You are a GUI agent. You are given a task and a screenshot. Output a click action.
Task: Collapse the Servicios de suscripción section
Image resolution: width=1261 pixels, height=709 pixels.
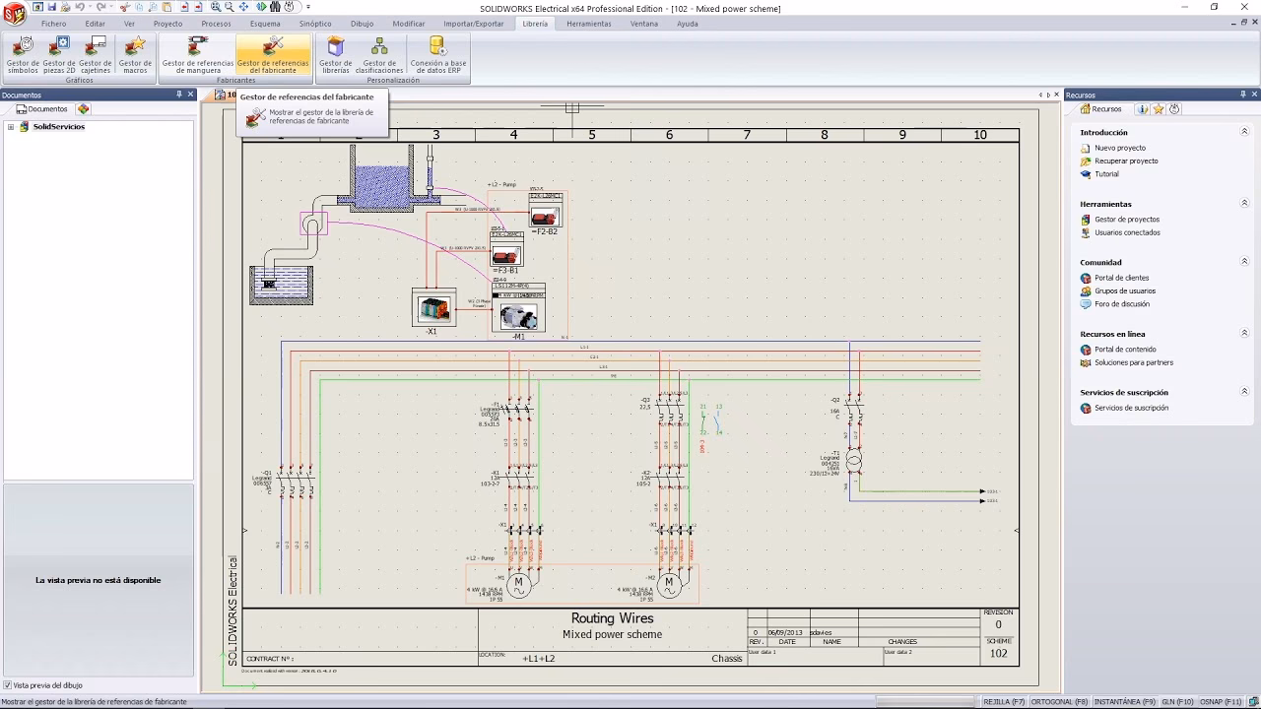pyautogui.click(x=1246, y=392)
